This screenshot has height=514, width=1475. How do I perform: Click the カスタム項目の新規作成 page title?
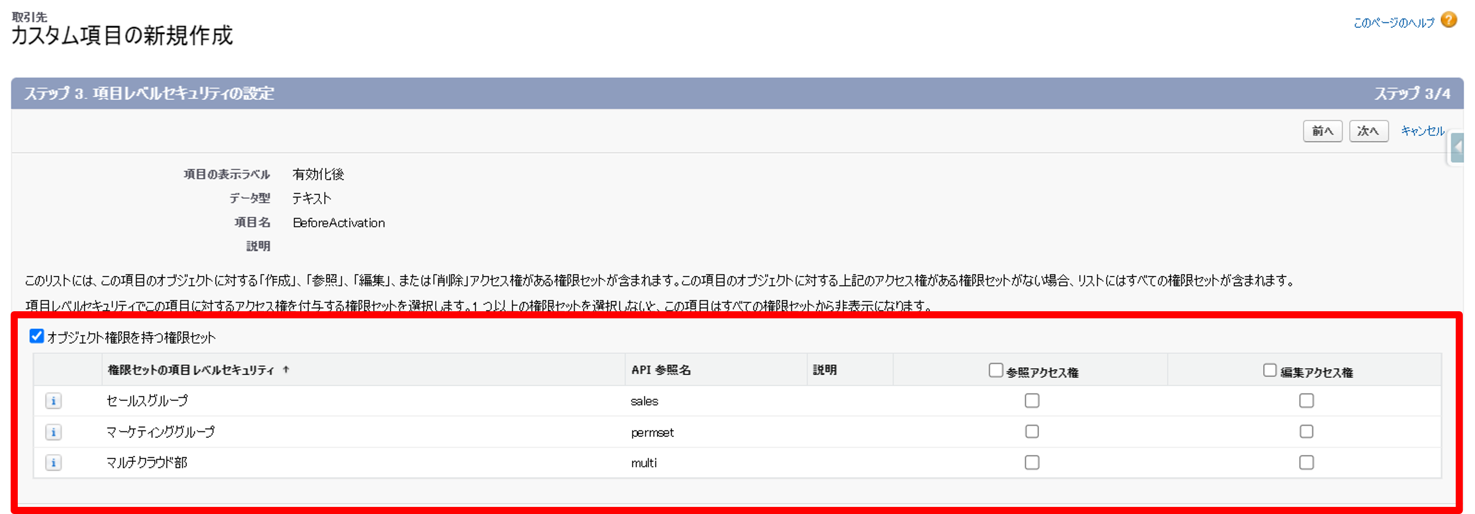(x=122, y=35)
